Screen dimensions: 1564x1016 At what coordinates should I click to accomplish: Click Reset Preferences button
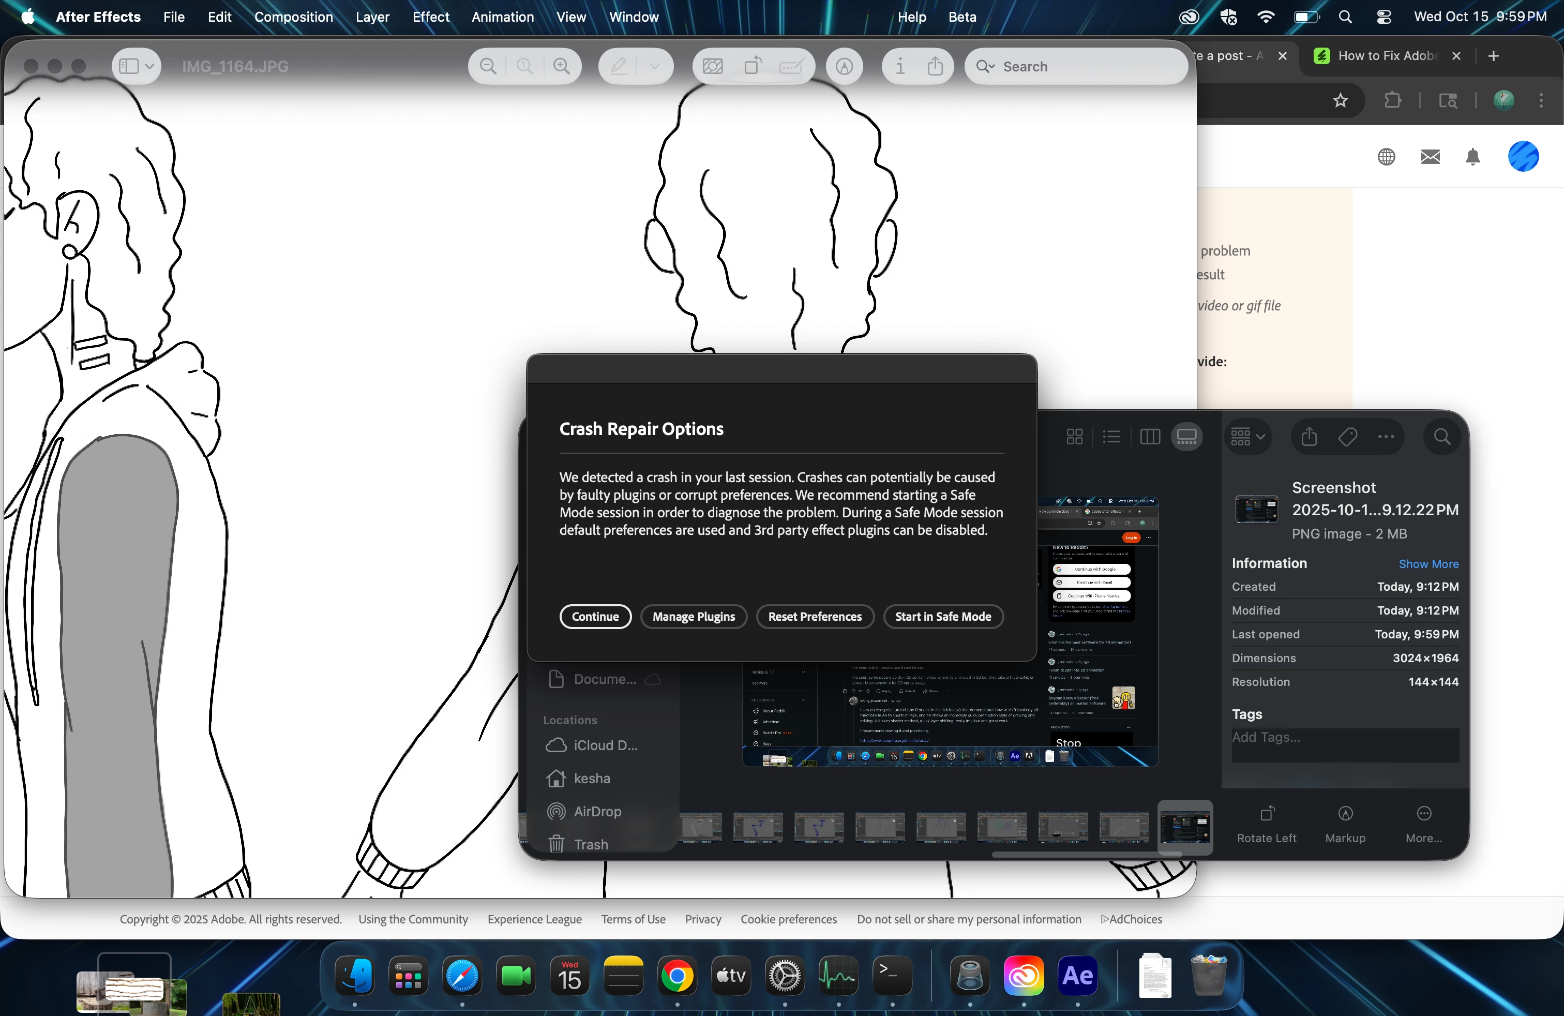[x=815, y=617]
